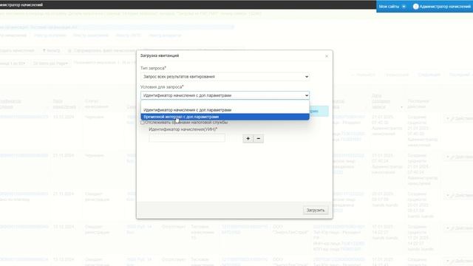The height and width of the screenshot is (266, 473).
Task: Focus the Идентификатор начисления (УИН) input
Action: click(x=187, y=138)
